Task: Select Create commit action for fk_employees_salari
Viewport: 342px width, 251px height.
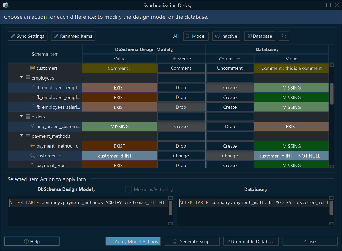Action: coord(230,107)
